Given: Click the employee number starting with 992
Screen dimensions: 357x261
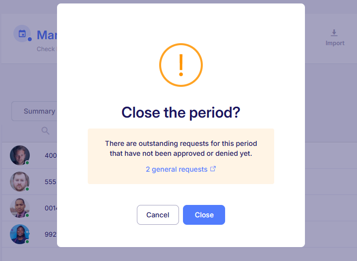Looking at the screenshot, I should [x=51, y=234].
